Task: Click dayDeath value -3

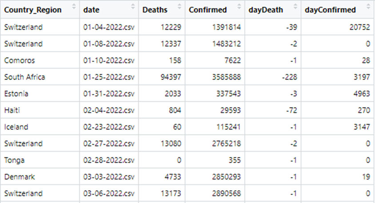Action: point(294,94)
